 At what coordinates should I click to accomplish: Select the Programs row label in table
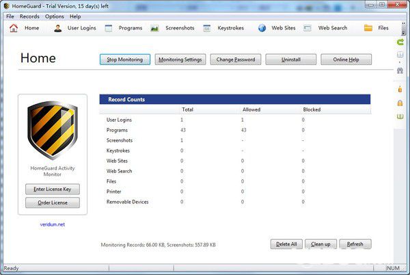tap(117, 130)
